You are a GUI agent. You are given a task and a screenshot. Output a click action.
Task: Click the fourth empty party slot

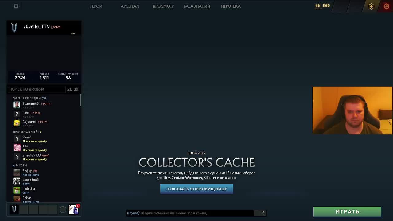53,209
